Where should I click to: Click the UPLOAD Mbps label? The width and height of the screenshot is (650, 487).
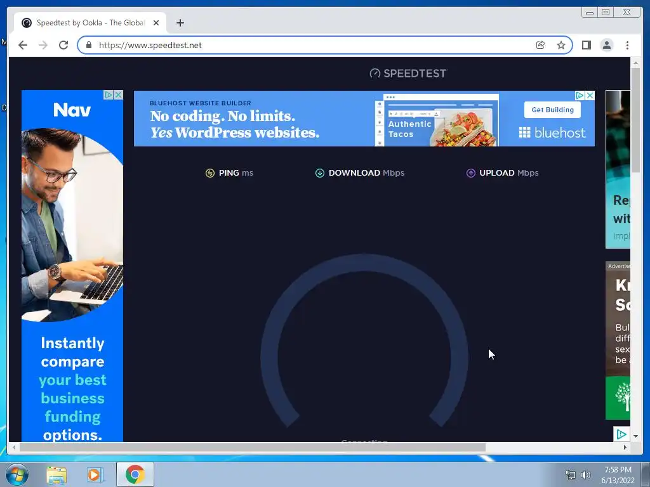509,173
